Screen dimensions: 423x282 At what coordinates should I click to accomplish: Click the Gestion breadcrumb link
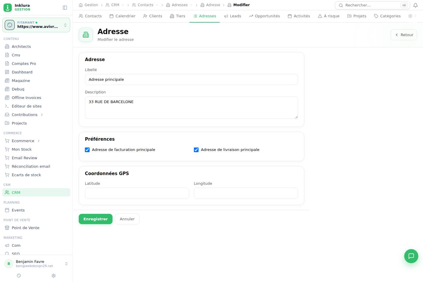88,5
